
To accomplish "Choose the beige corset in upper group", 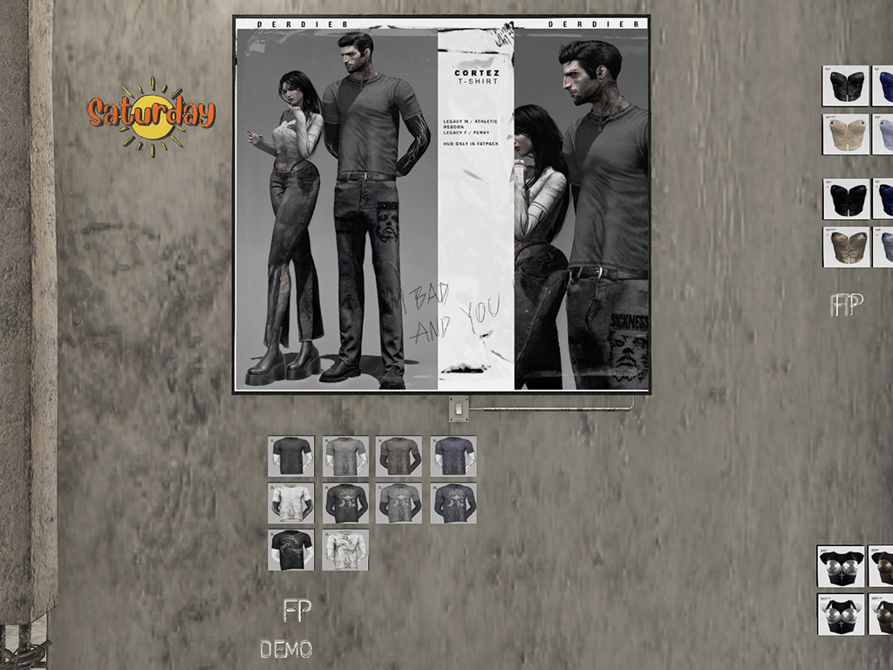I will pyautogui.click(x=845, y=134).
